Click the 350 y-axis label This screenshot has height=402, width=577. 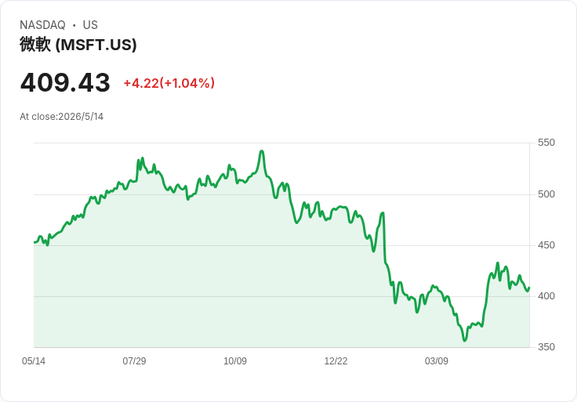pyautogui.click(x=546, y=347)
